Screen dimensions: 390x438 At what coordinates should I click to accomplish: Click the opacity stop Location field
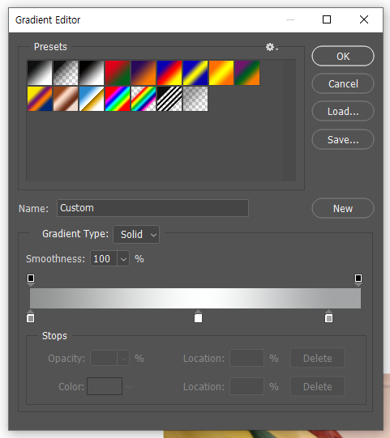pos(246,358)
